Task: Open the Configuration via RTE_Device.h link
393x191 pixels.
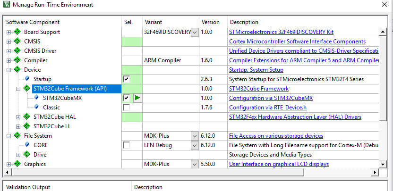Action: 268,108
